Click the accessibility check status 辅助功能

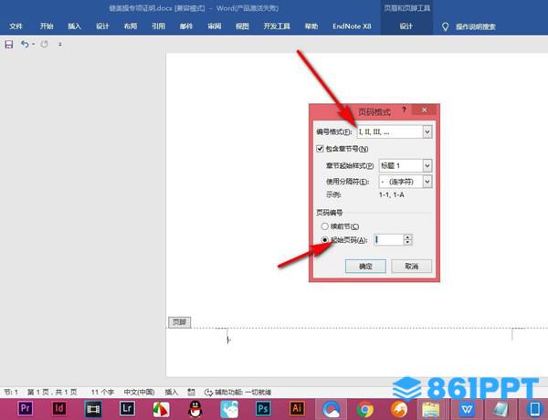[237, 392]
